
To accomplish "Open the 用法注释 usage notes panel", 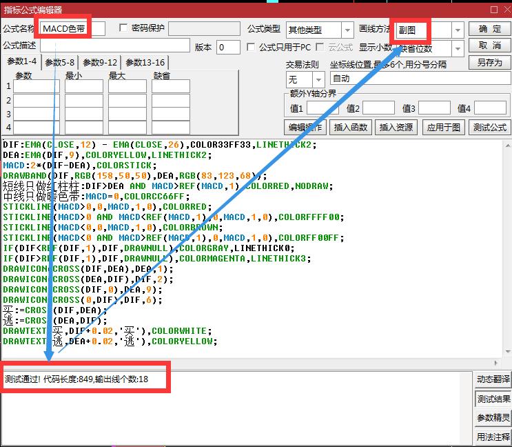I will click(x=493, y=437).
